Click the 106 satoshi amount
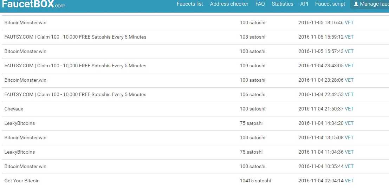Image resolution: width=389 pixels, height=195 pixels. click(x=253, y=94)
